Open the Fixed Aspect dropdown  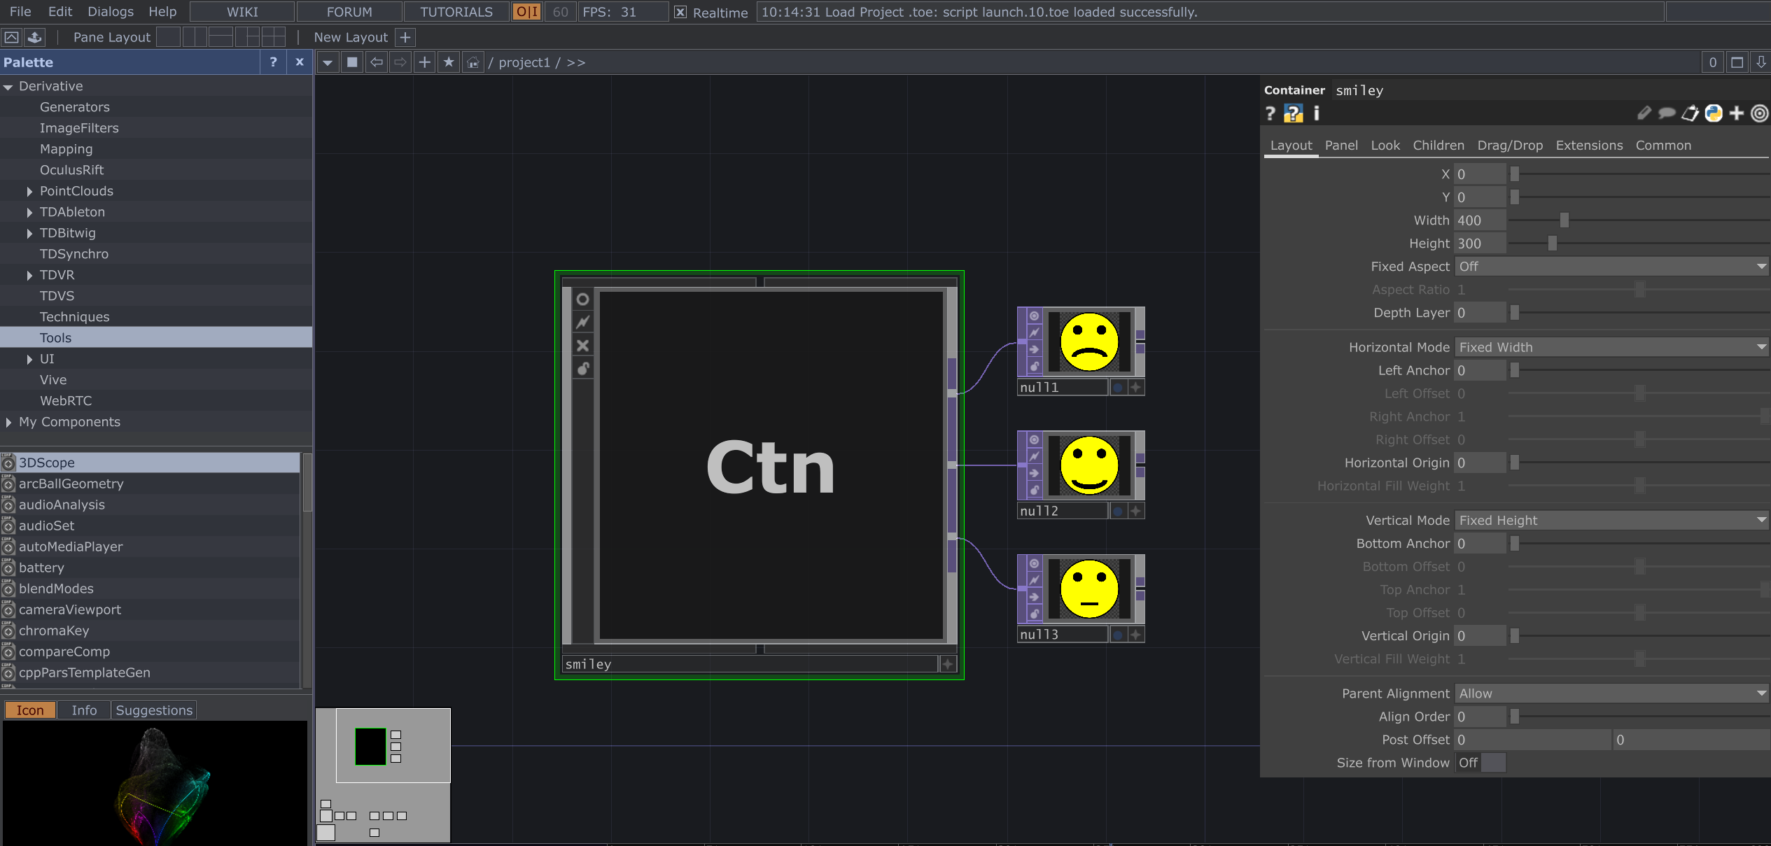(1611, 267)
